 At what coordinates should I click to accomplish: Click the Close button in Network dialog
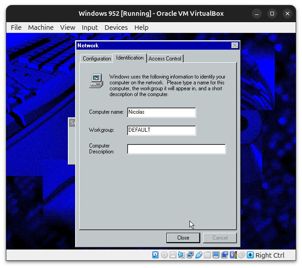[x=183, y=238]
